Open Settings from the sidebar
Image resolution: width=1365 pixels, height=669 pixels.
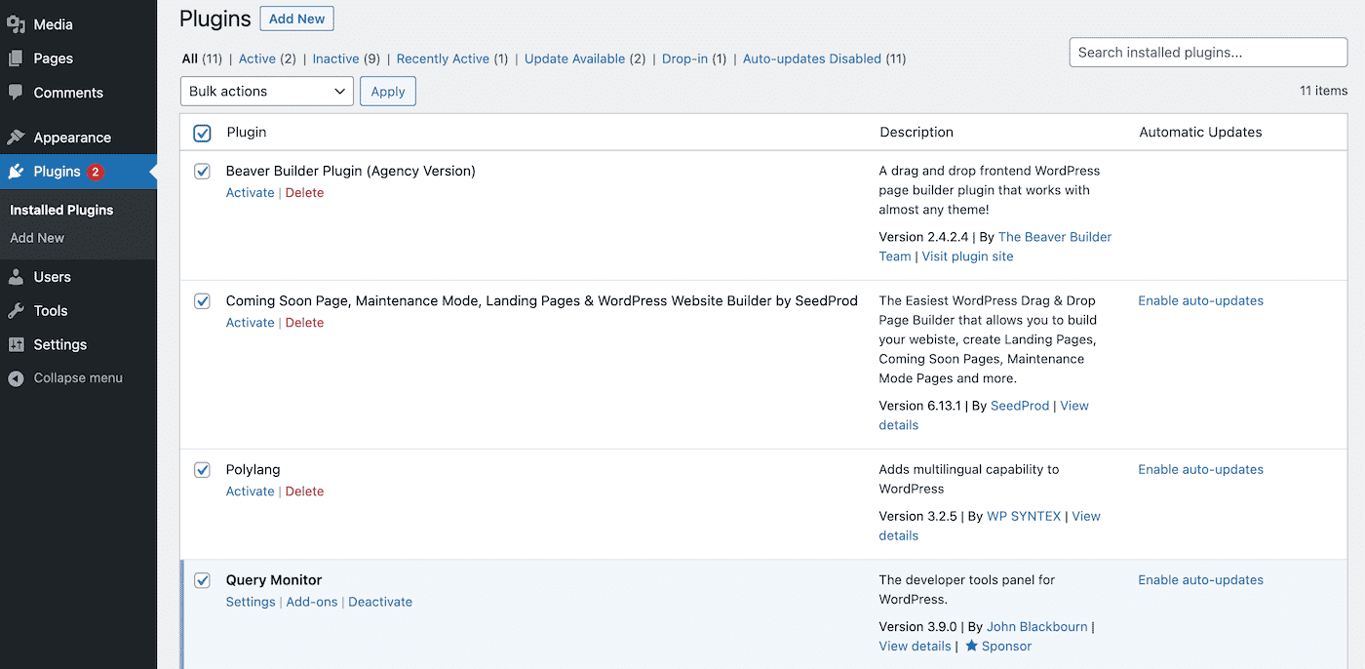pos(58,344)
